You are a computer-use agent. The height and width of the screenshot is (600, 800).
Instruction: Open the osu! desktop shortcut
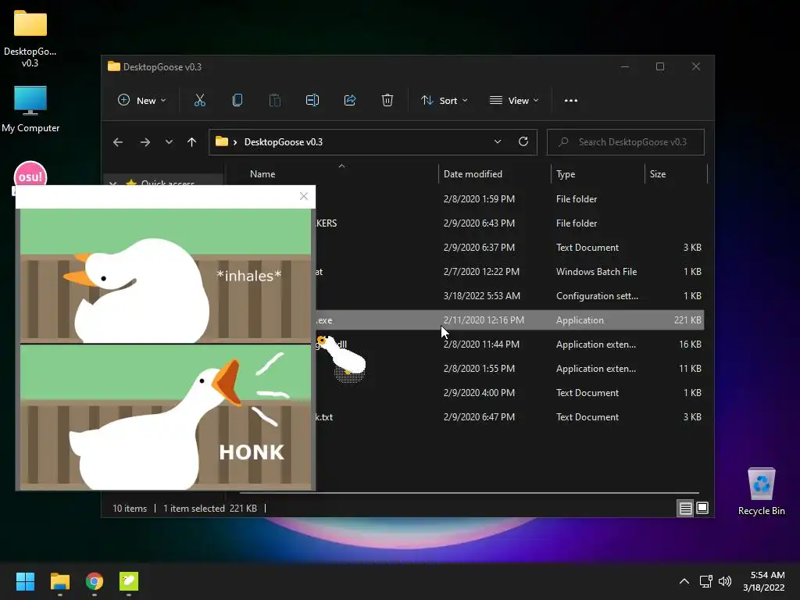click(x=30, y=176)
